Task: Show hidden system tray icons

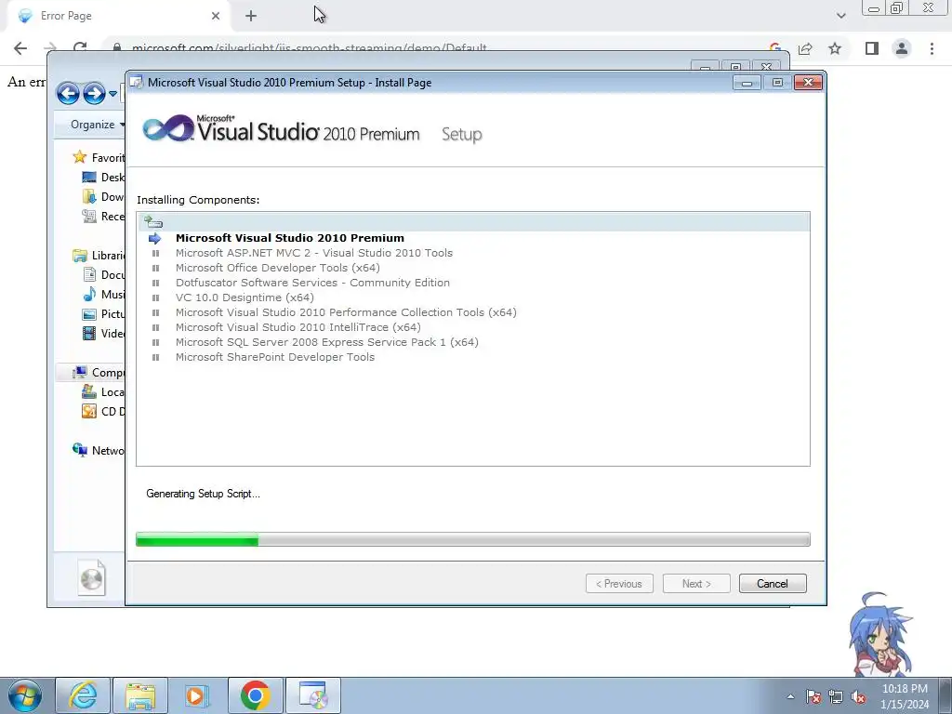Action: click(790, 696)
